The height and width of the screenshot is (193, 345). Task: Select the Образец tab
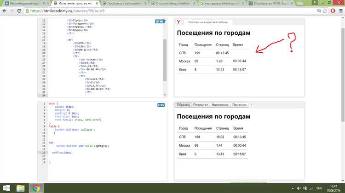pyautogui.click(x=183, y=105)
